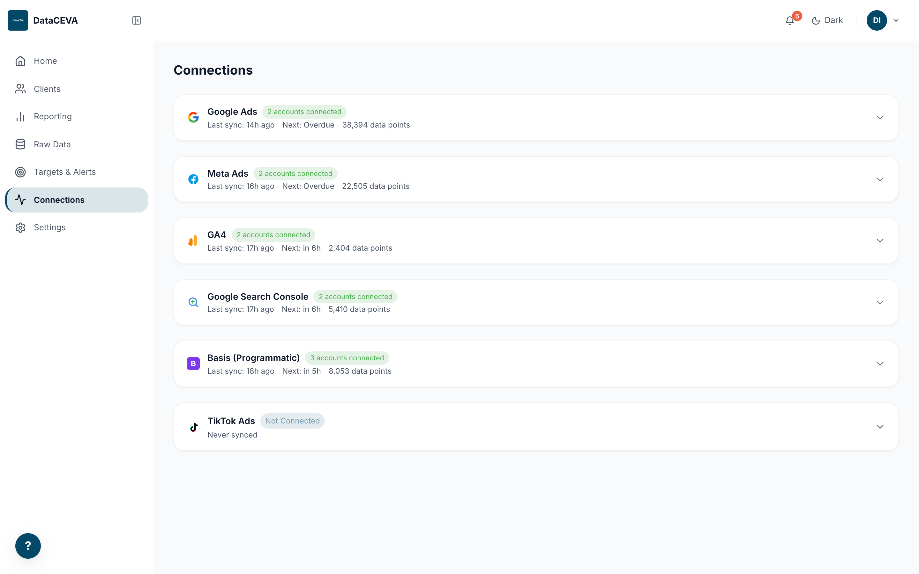919x574 pixels.
Task: Click the Meta Ads title
Action: tap(228, 173)
